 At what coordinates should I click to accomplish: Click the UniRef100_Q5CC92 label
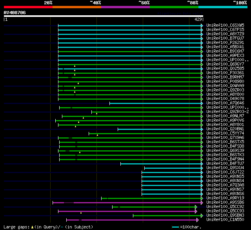pos(225,207)
